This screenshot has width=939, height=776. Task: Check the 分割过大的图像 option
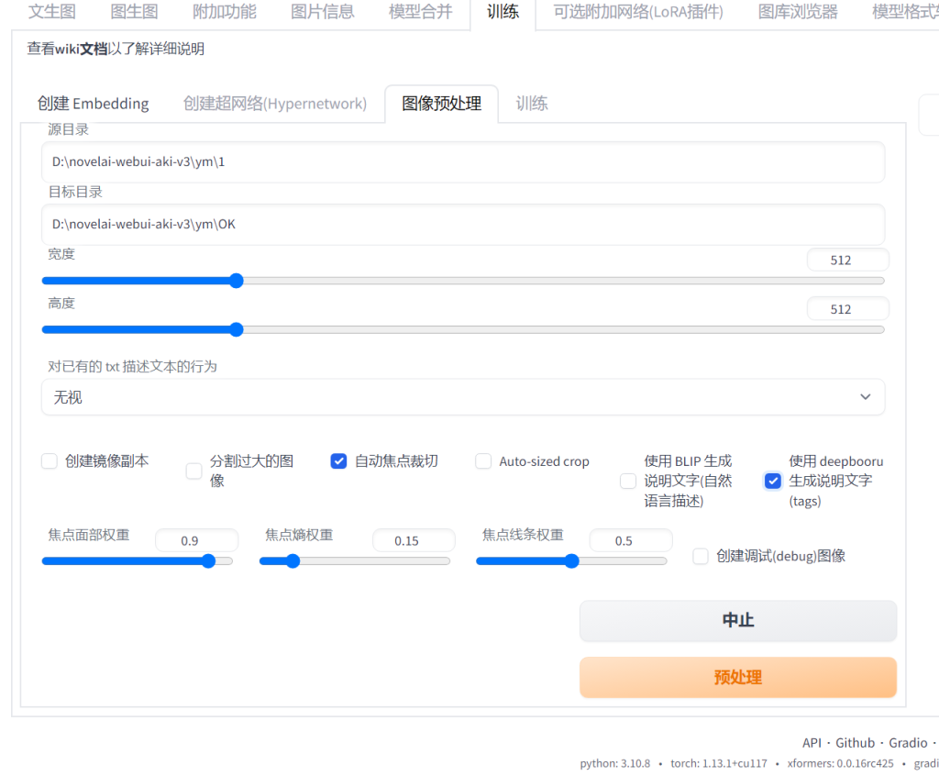[194, 471]
